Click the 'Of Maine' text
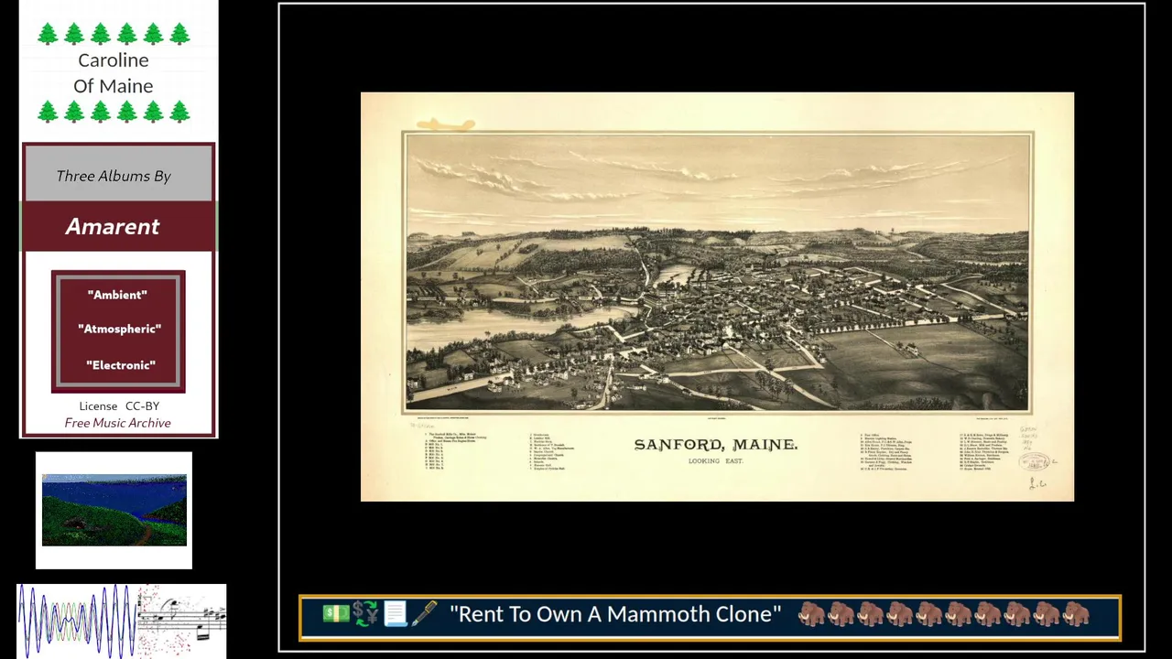The height and width of the screenshot is (659, 1172). pos(114,86)
